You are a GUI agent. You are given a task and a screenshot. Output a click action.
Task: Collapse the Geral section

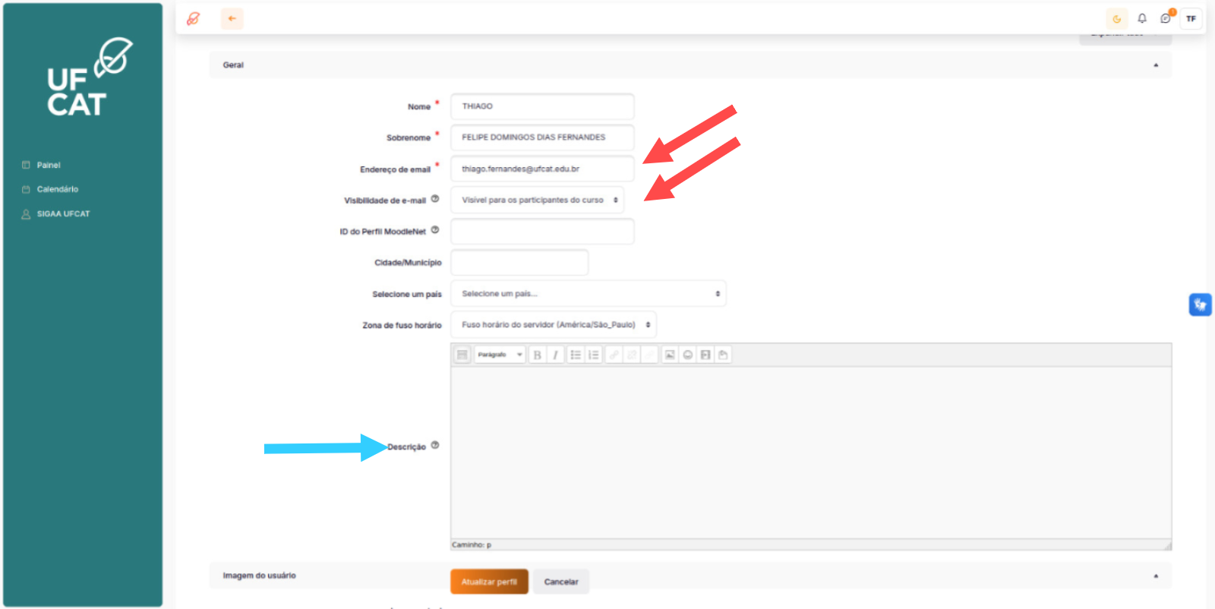click(x=690, y=65)
